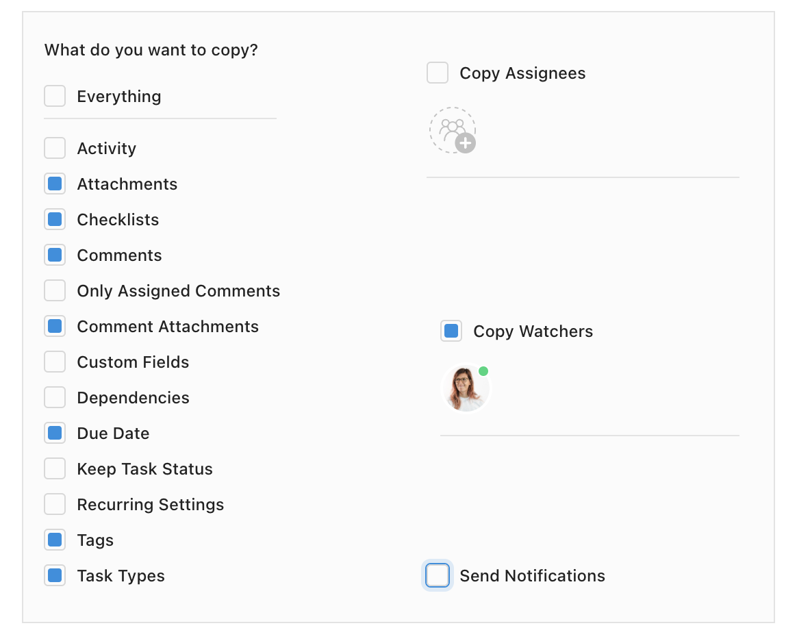Screen dimensions: 797x641
Task: Uncheck the Tags checkbox
Action: (x=55, y=540)
